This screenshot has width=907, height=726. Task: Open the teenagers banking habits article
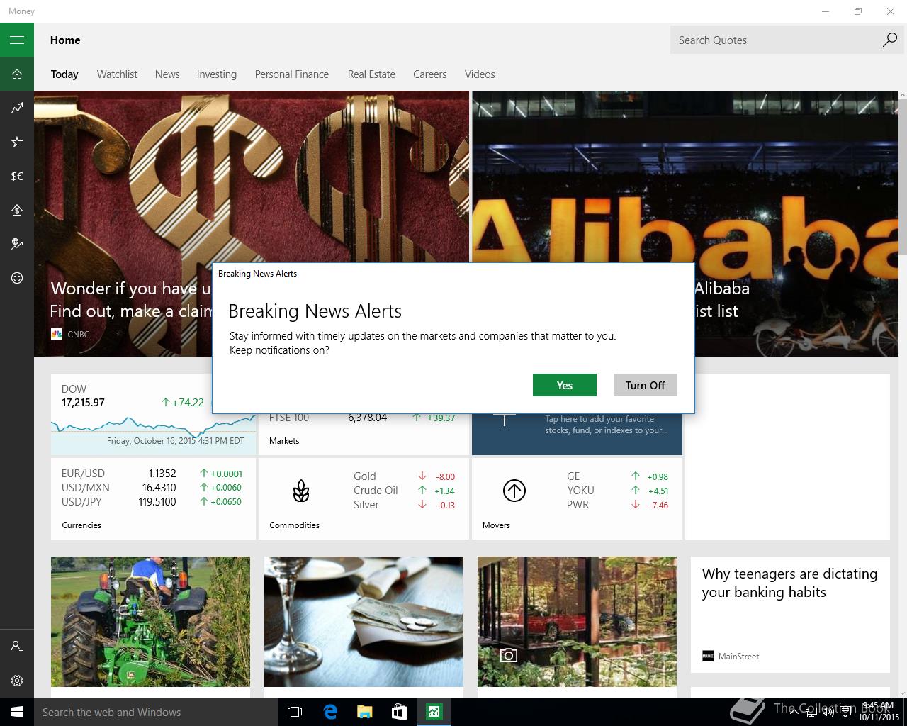790,614
